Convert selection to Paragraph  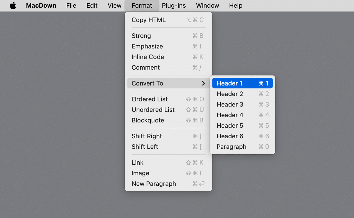click(242, 147)
